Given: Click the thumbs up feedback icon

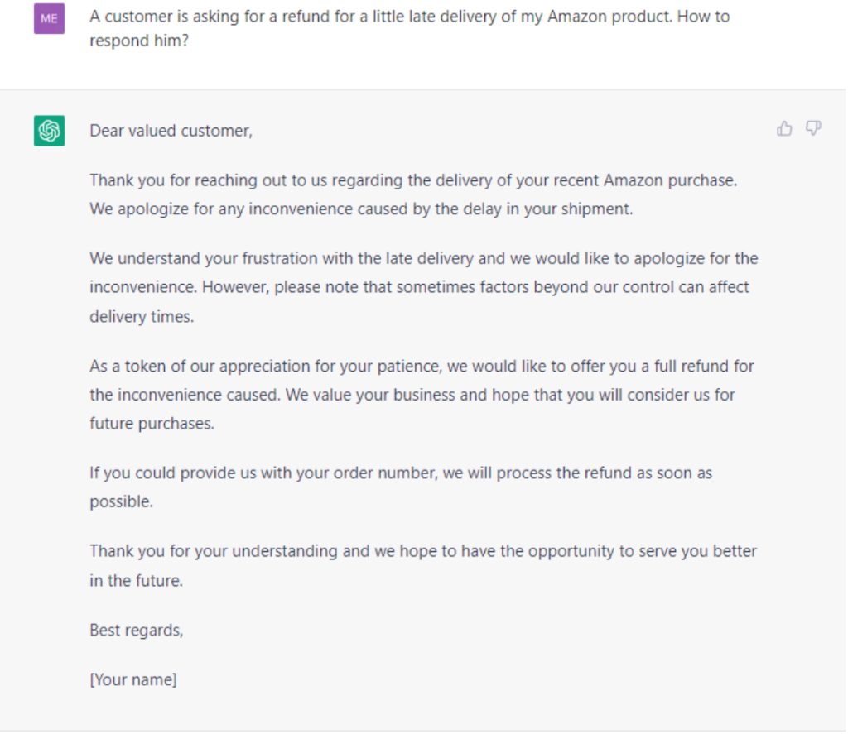Looking at the screenshot, I should coord(784,128).
